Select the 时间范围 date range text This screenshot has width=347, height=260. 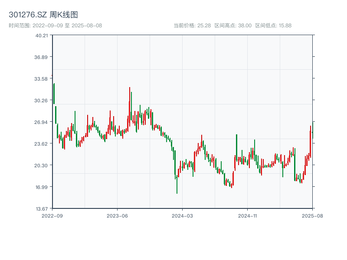[55, 26]
